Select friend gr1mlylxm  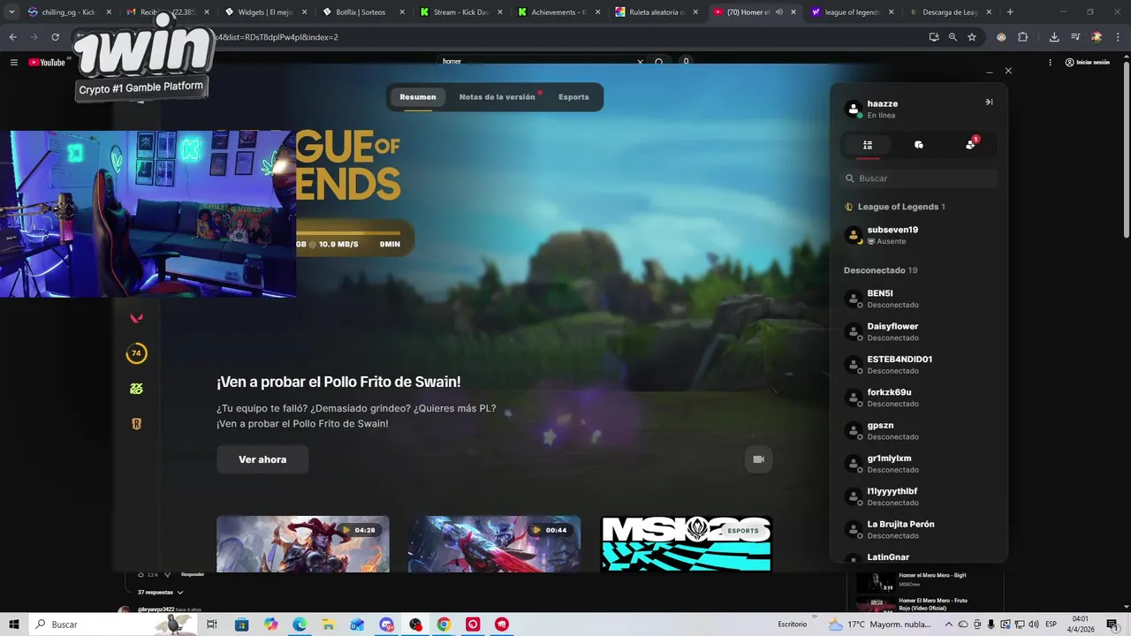coord(919,464)
